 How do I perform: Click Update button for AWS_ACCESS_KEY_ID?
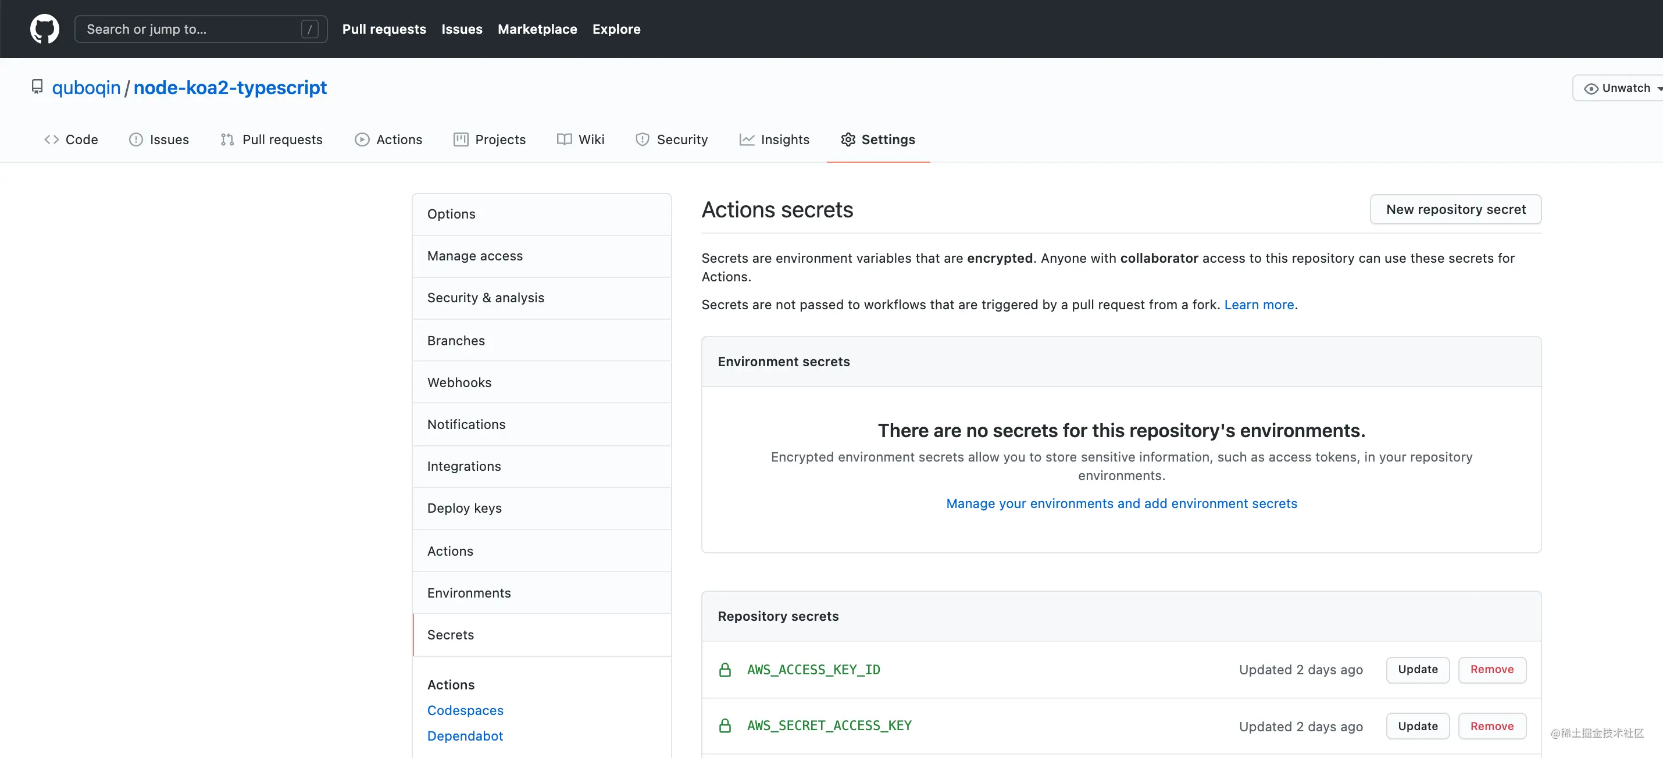(1418, 669)
